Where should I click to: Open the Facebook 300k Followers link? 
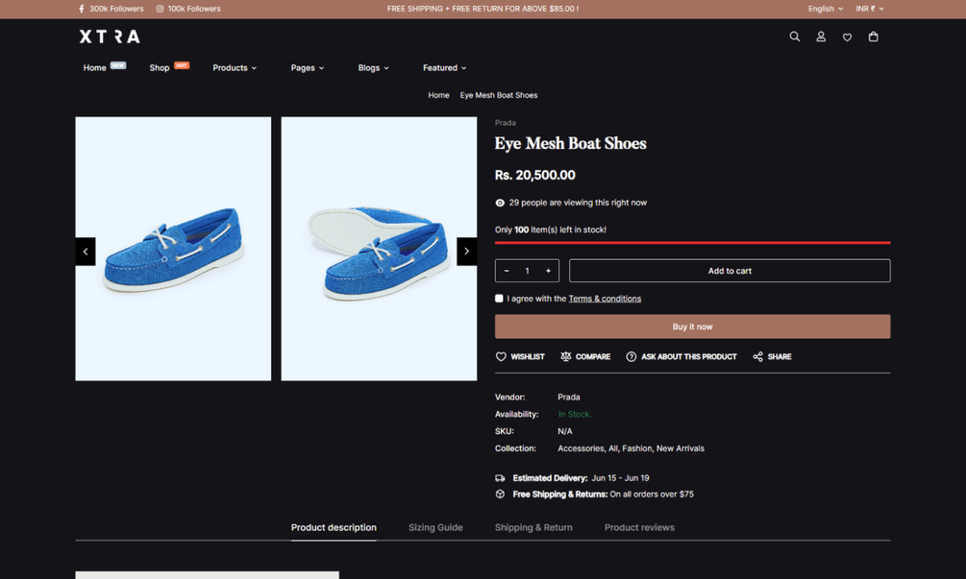(x=111, y=9)
